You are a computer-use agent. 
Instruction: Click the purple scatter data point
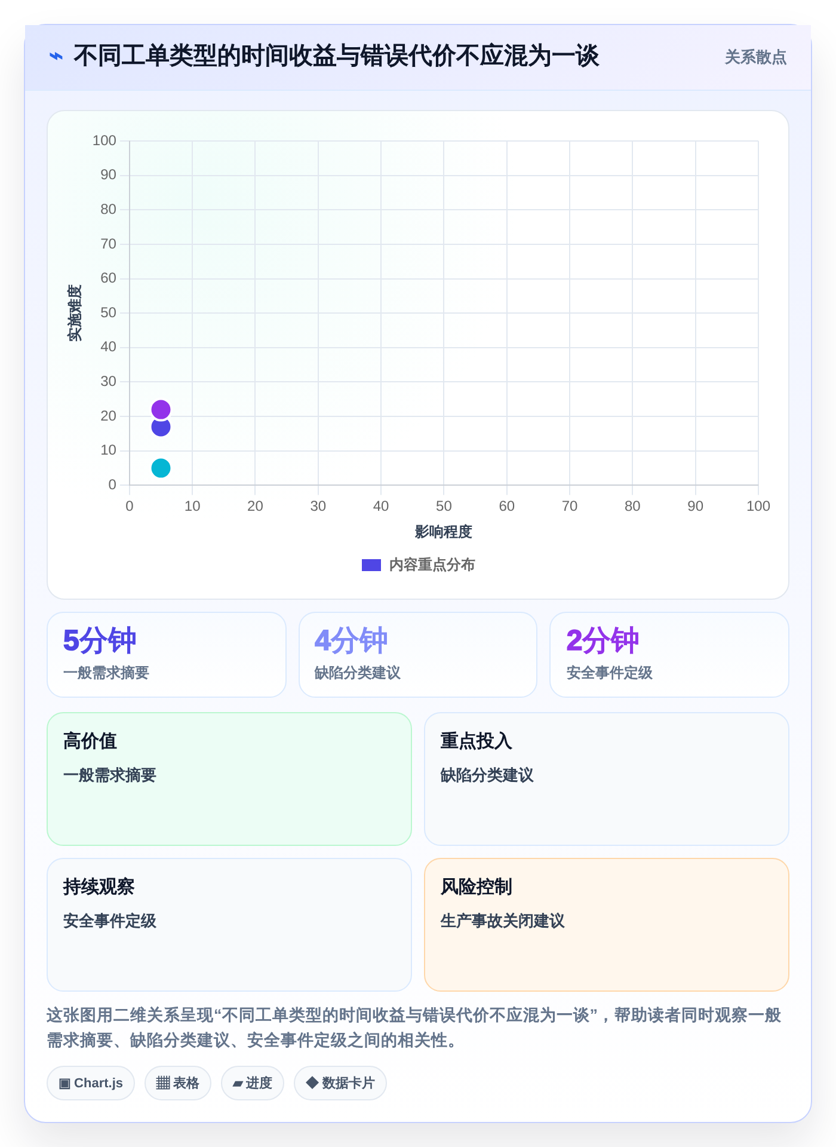[161, 409]
